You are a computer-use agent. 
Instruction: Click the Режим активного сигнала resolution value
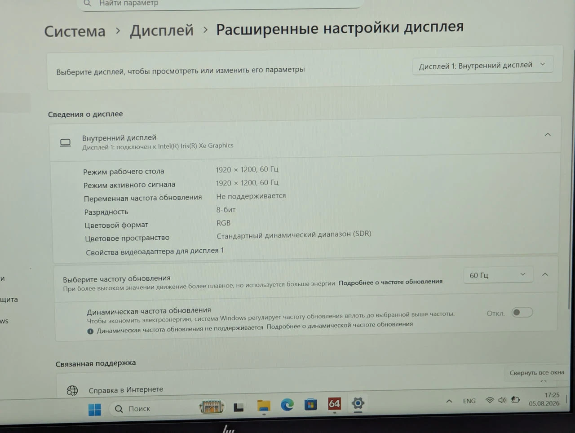click(247, 183)
